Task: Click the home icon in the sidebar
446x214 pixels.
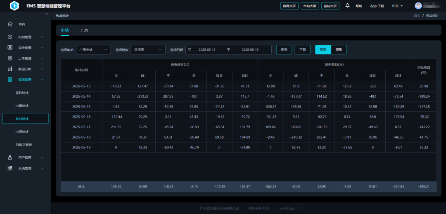Action: pyautogui.click(x=10, y=24)
